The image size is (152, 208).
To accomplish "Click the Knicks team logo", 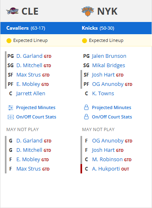I will (88, 11).
